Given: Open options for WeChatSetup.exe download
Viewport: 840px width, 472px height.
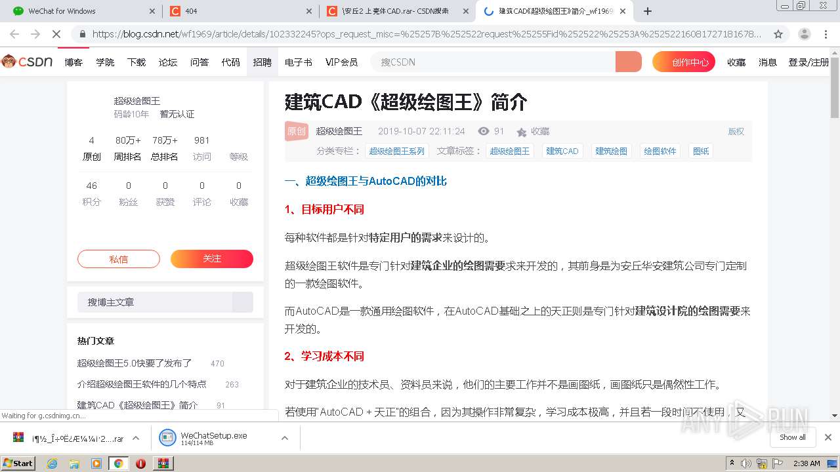Looking at the screenshot, I should [x=285, y=438].
